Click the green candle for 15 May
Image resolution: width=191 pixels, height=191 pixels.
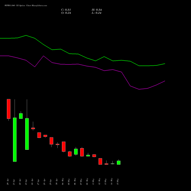tap(119, 163)
